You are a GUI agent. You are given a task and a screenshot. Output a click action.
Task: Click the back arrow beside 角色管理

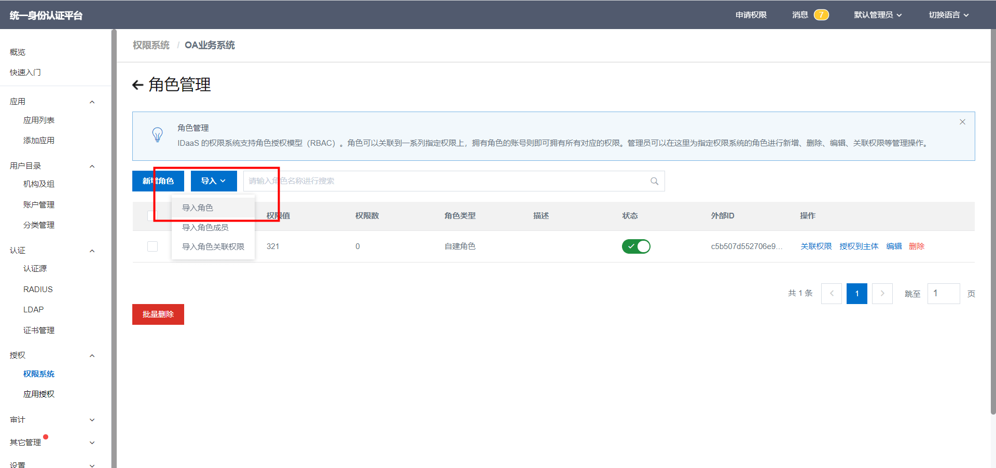[x=137, y=85]
